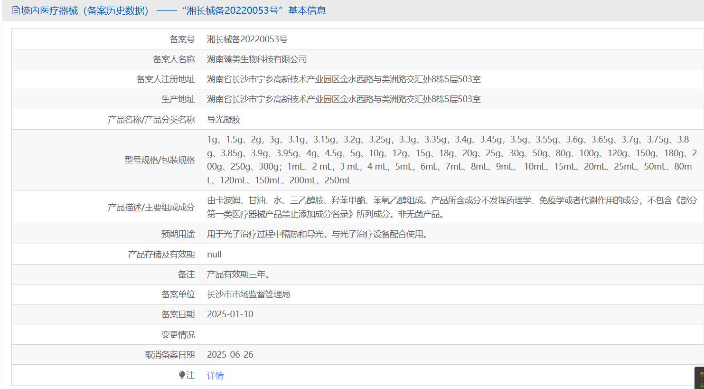Click the 生产地址 address value
Viewport: 704px width, 389px height.
[344, 99]
